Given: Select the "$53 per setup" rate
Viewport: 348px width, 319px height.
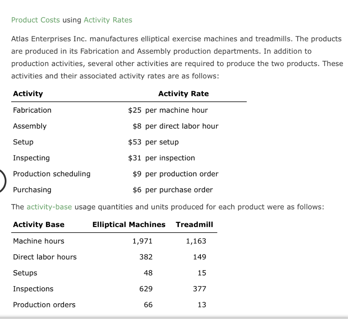Looking at the screenshot, I should 153,142.
